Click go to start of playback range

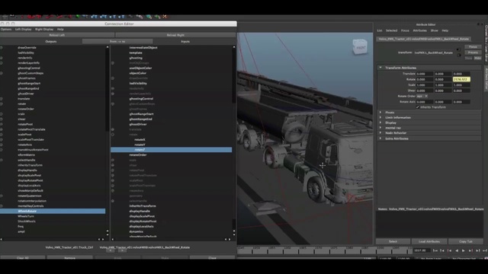[x=435, y=250]
